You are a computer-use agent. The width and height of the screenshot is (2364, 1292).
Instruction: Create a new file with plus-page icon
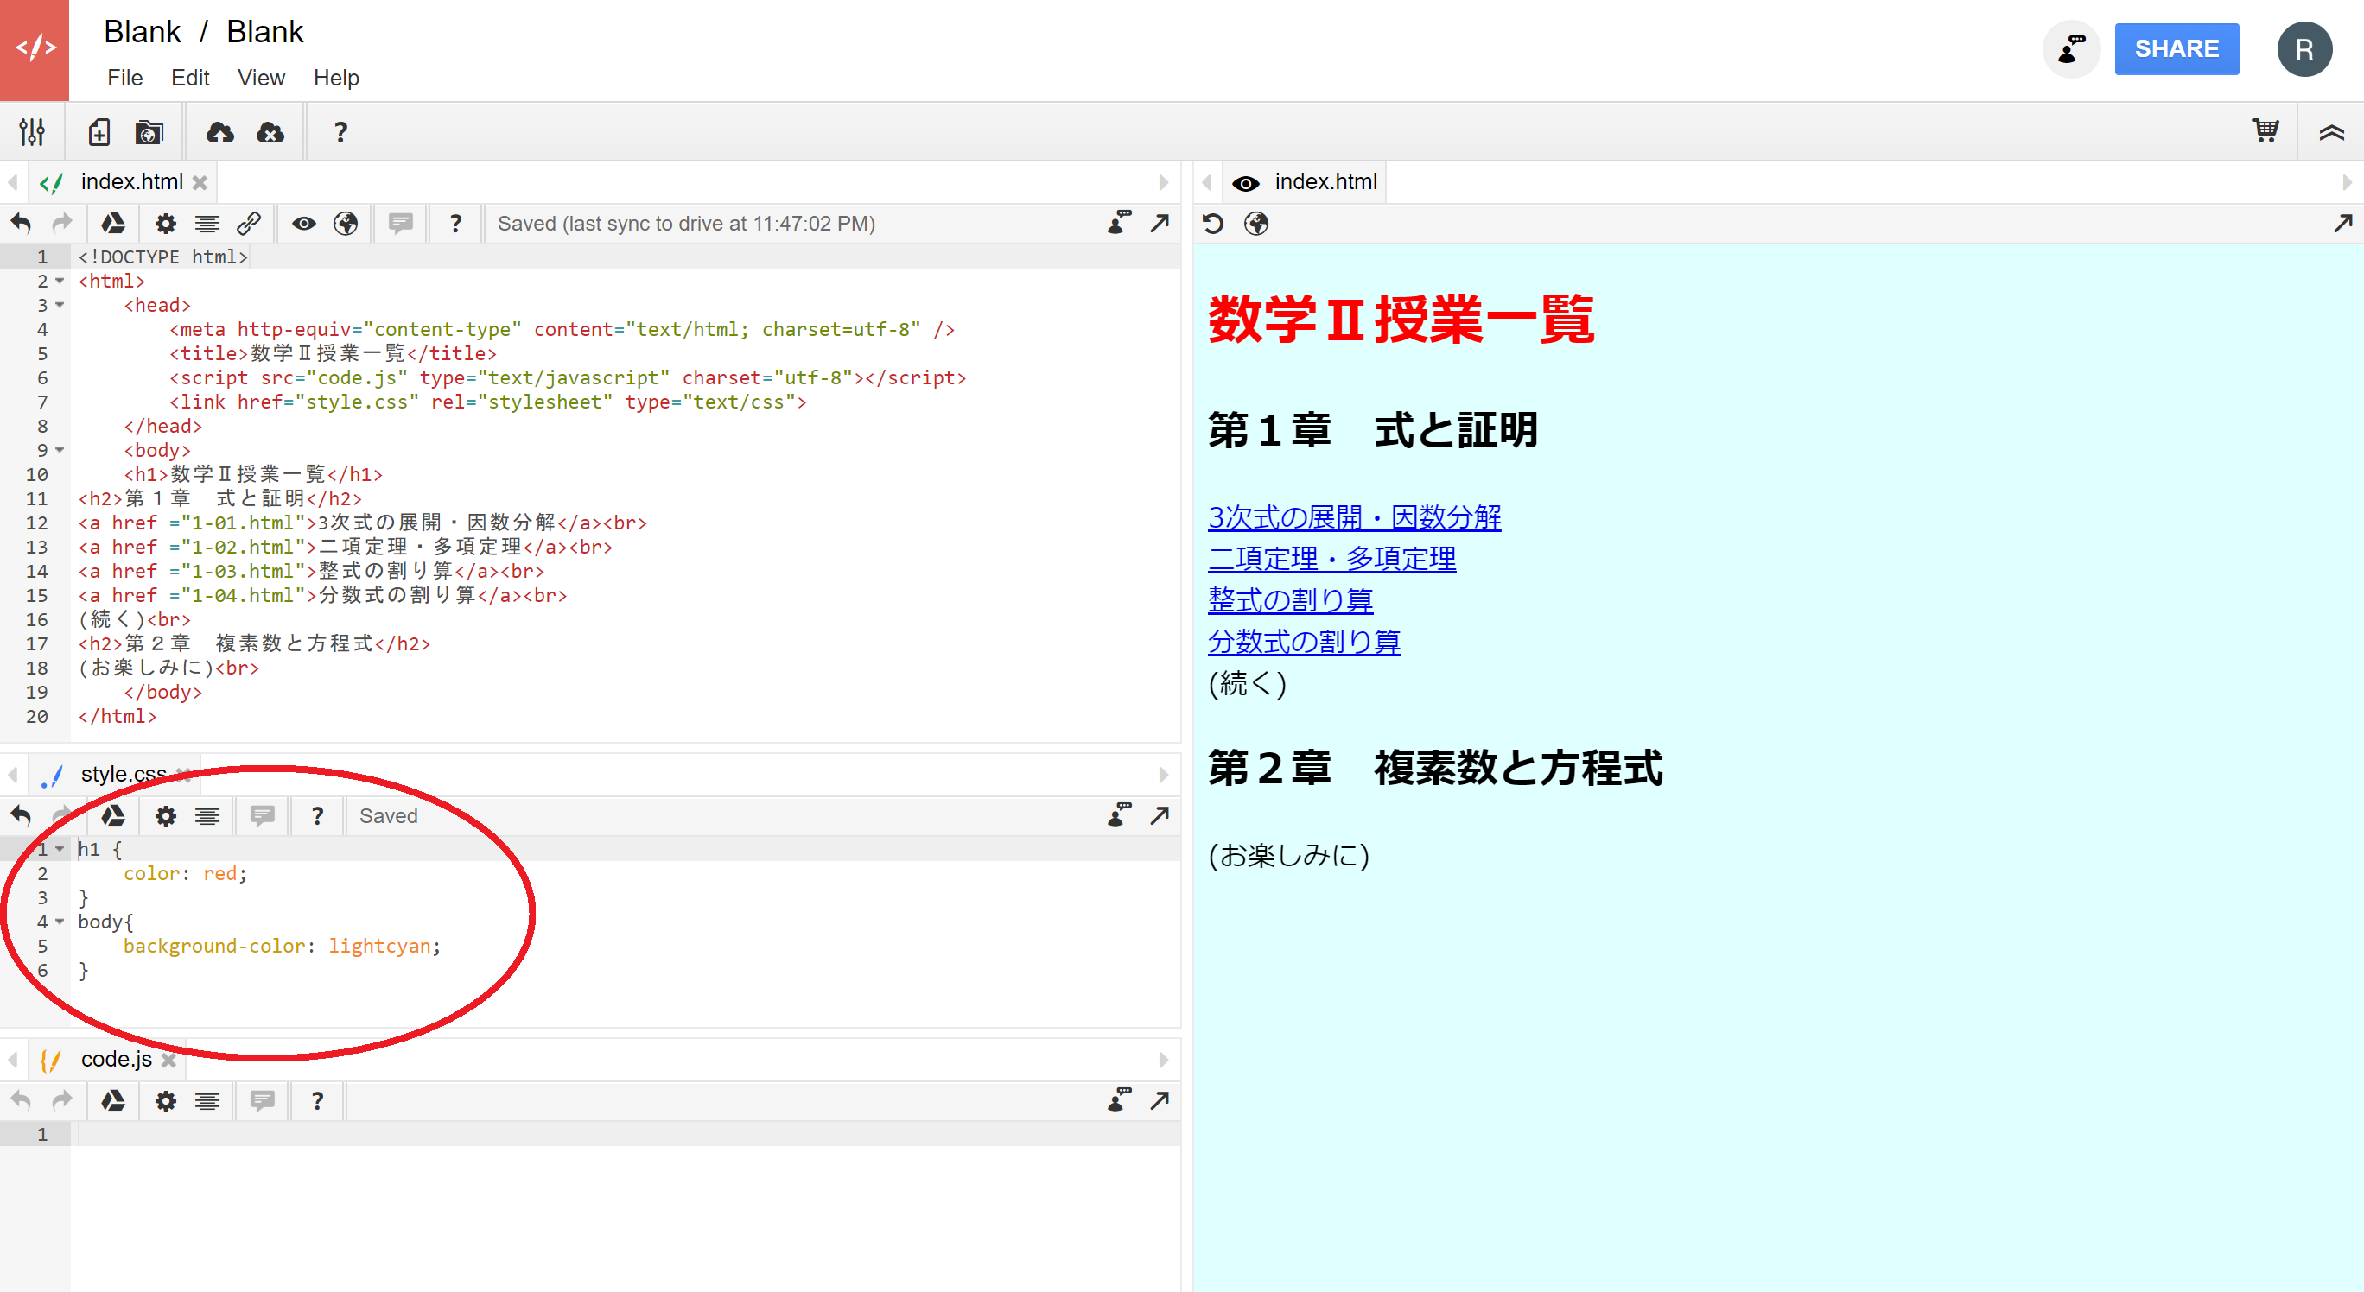click(x=99, y=132)
